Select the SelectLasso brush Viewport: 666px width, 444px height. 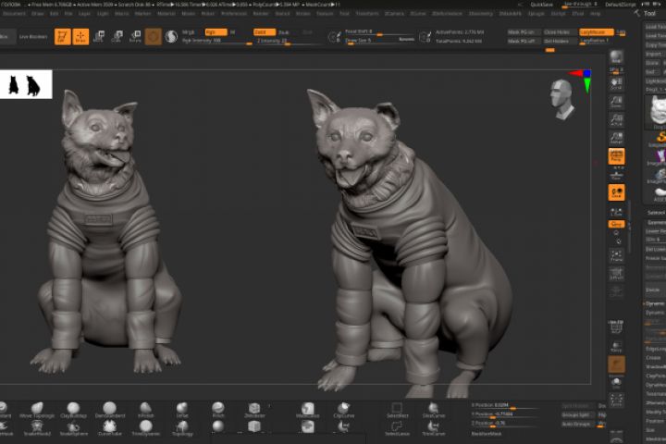(x=397, y=428)
